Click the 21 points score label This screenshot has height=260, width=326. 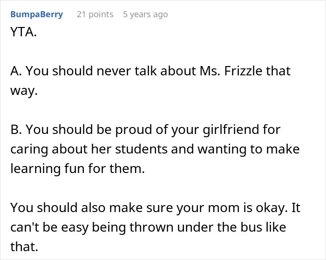pyautogui.click(x=95, y=14)
